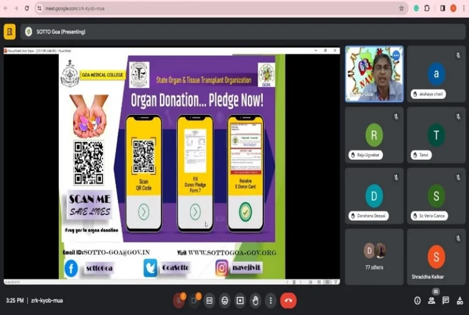Bookmark this page with the star icon

point(401,9)
